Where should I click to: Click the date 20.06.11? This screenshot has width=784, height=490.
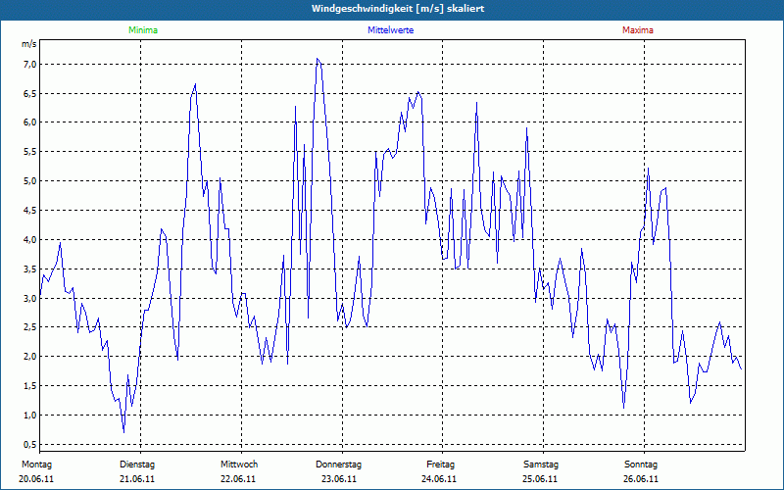click(x=36, y=479)
